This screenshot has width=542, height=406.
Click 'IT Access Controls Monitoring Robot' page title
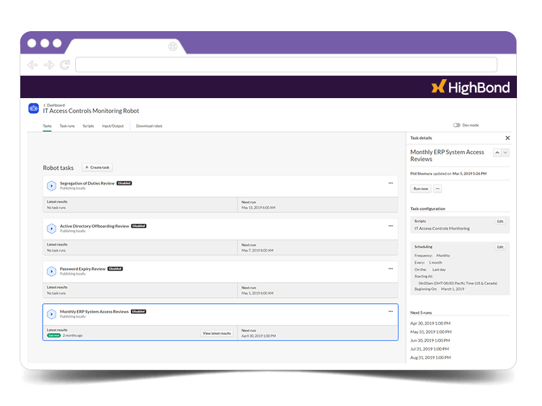91,111
